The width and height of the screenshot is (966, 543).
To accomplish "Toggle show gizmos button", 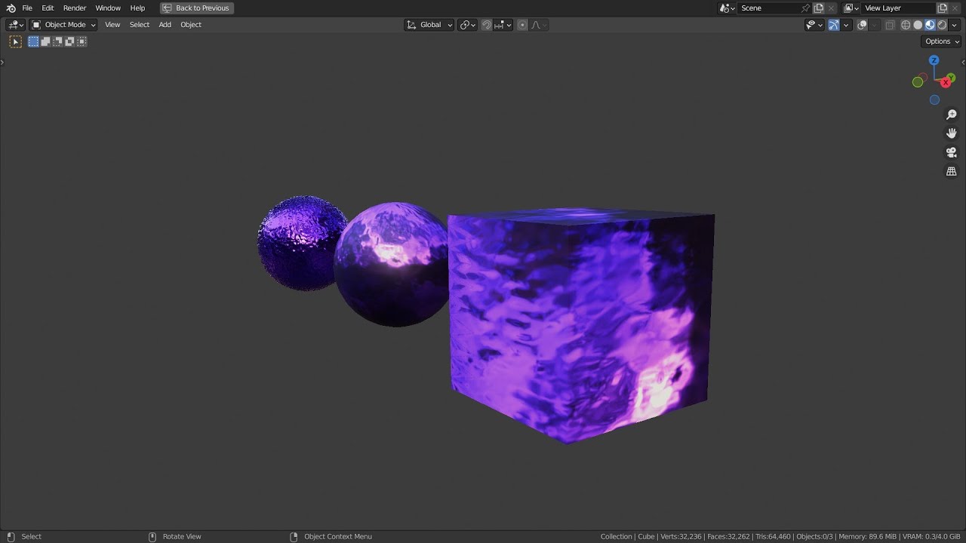I will click(x=834, y=24).
